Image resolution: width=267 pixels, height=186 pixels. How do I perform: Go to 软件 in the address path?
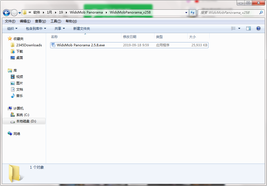37,12
